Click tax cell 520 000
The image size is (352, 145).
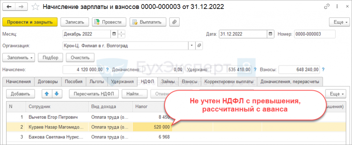click(x=152, y=127)
